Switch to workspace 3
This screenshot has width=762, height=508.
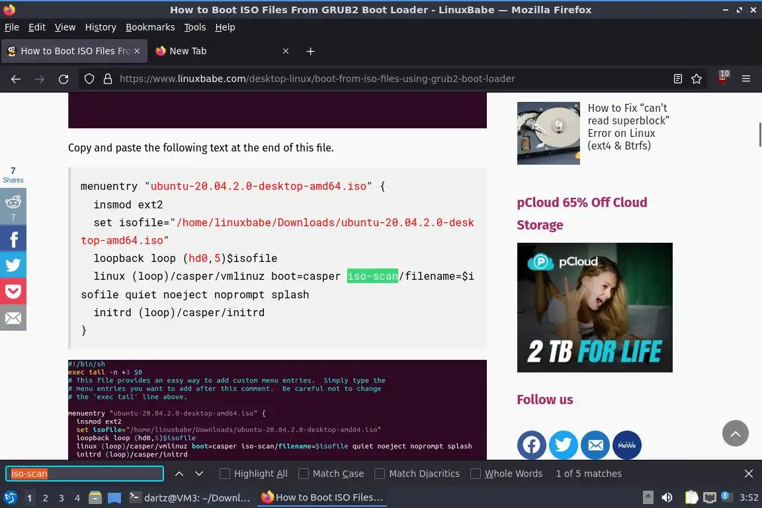tap(62, 498)
